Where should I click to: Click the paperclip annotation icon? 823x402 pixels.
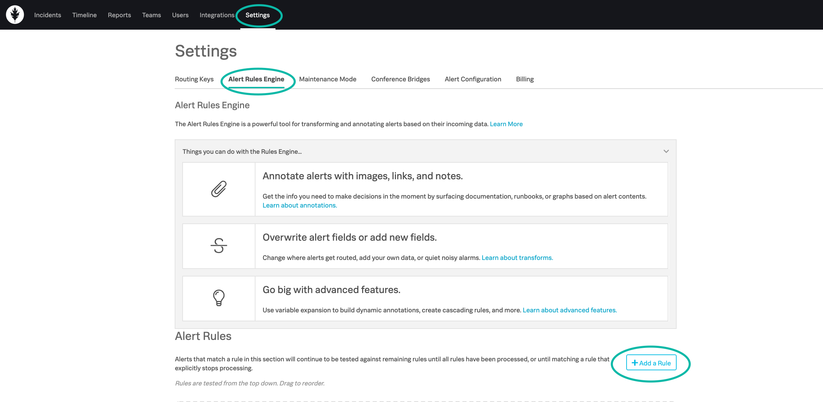click(218, 189)
